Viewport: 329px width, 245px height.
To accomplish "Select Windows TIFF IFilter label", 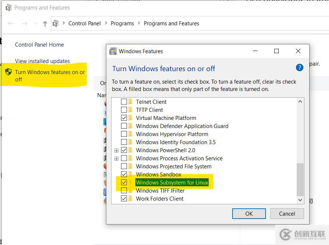I will click(x=160, y=190).
